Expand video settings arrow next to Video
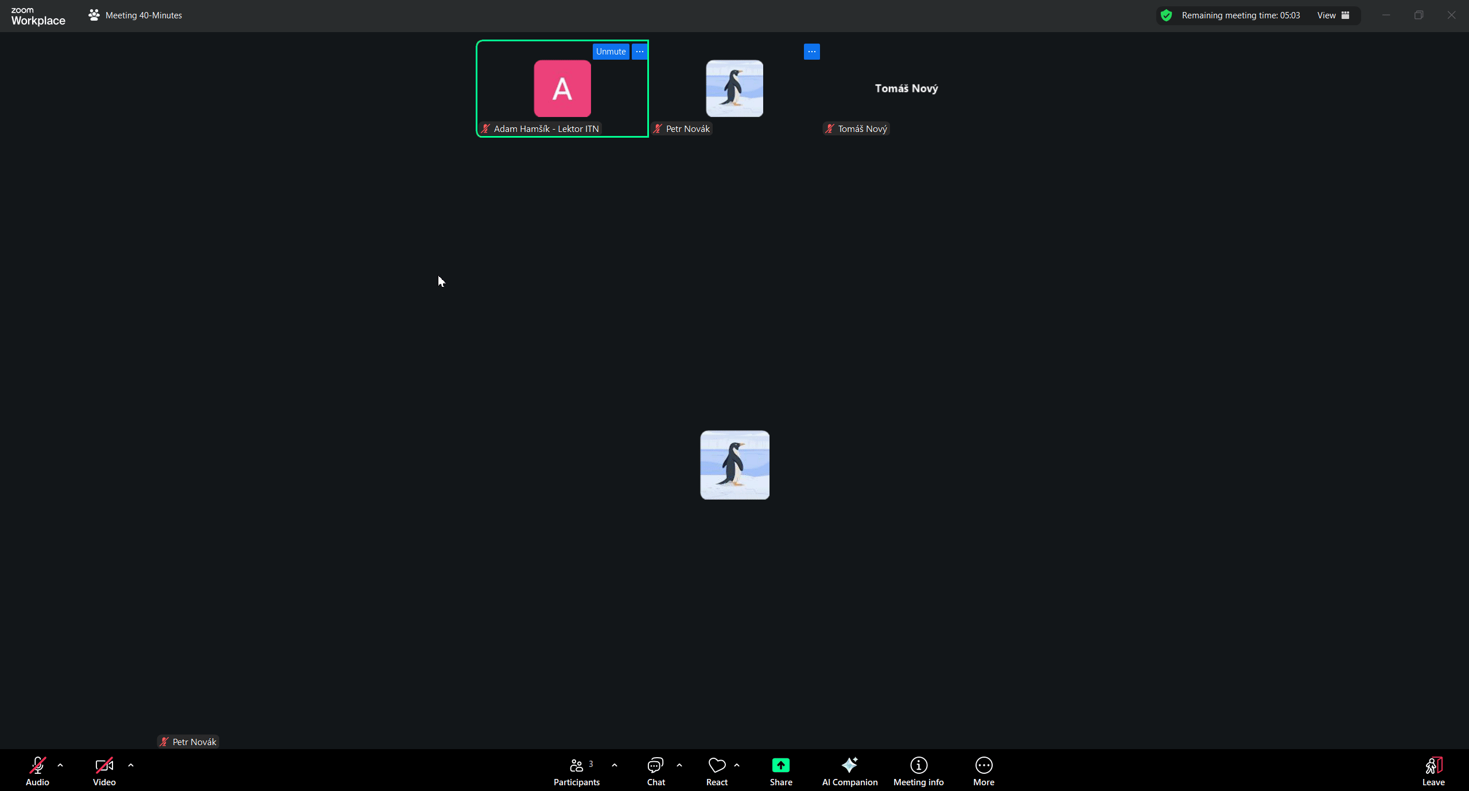This screenshot has height=791, width=1469. pos(131,765)
